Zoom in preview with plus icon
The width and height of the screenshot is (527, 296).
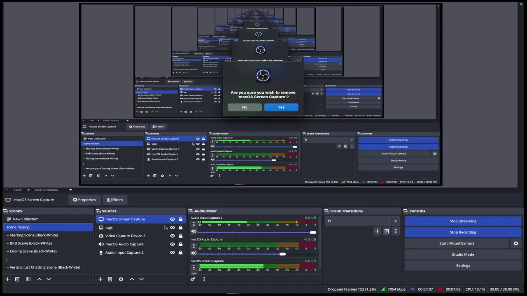(x=28, y=190)
